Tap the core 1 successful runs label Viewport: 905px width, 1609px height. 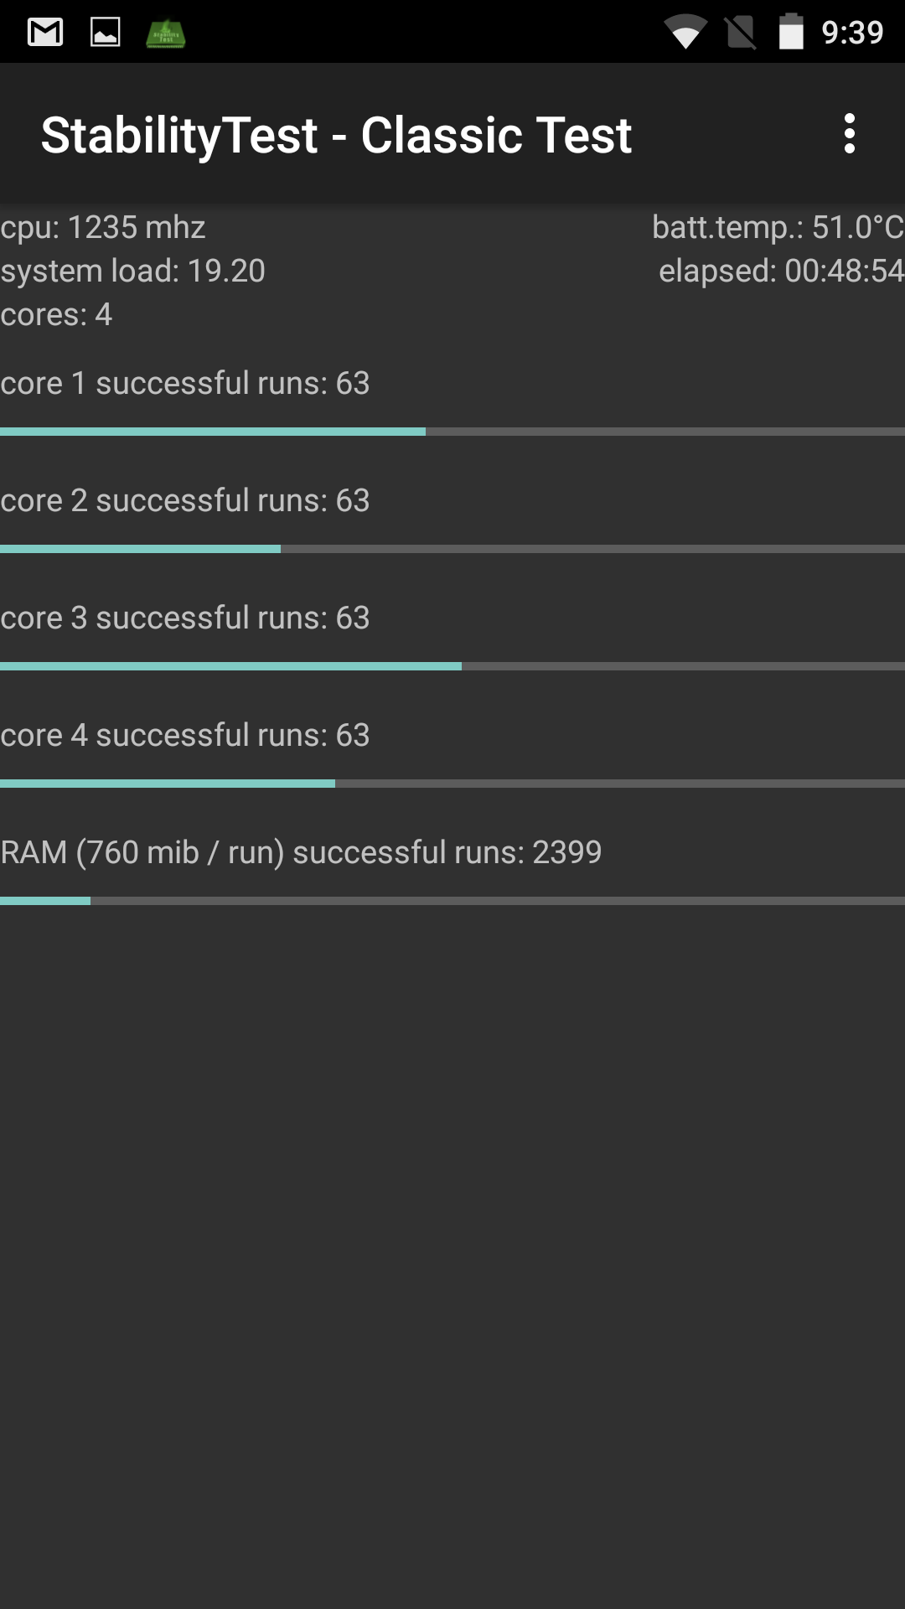click(x=184, y=383)
